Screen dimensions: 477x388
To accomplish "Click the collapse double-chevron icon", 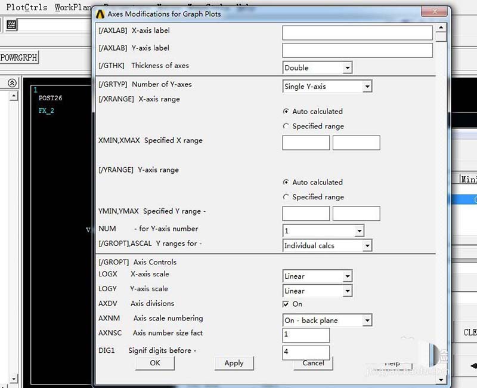I will tap(12, 83).
